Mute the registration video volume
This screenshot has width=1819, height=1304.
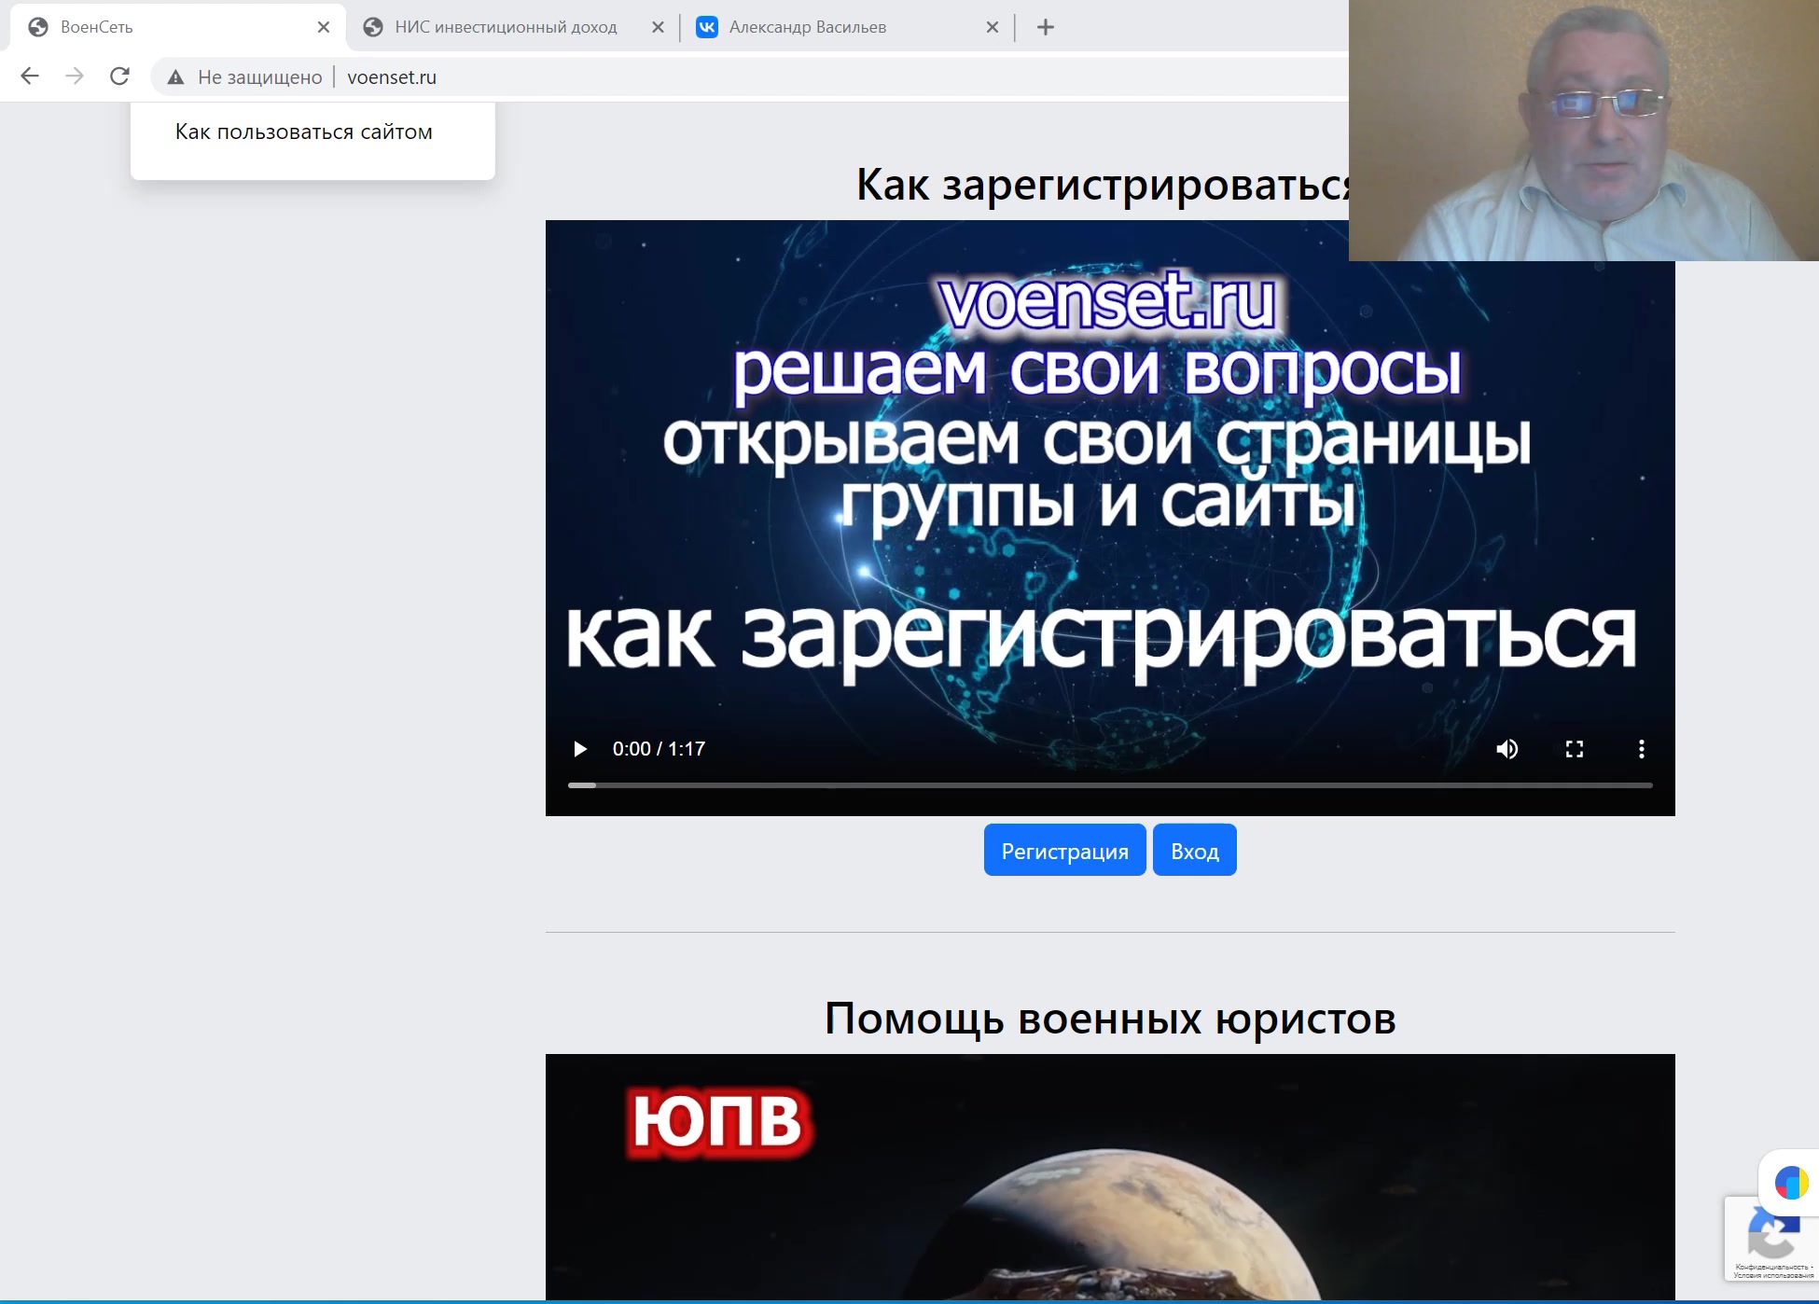(1507, 749)
